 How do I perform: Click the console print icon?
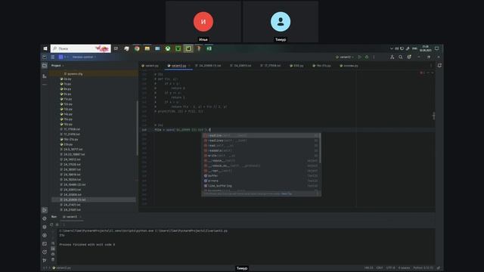click(53, 254)
